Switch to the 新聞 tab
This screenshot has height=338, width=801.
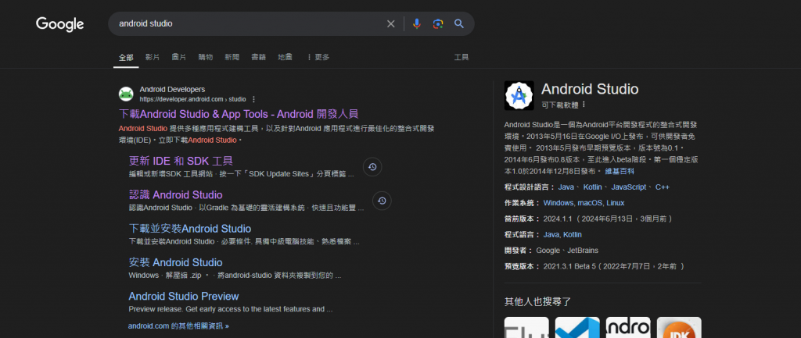pyautogui.click(x=232, y=57)
